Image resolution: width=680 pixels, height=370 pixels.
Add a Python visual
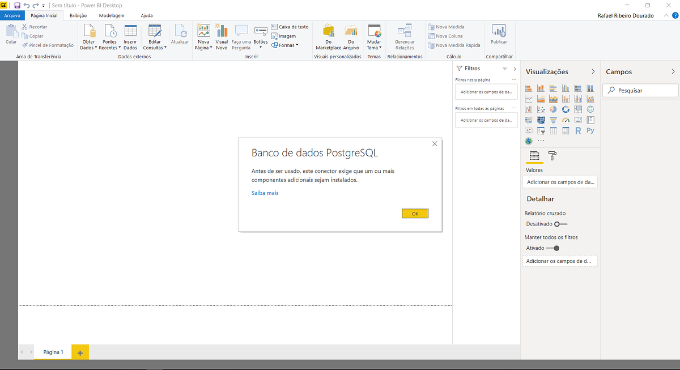[590, 130]
